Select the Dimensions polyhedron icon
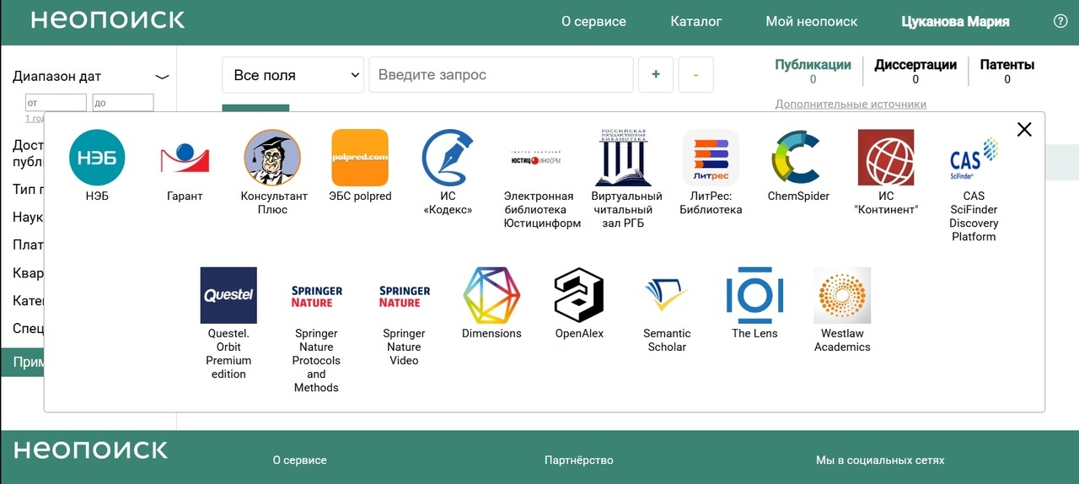Viewport: 1079px width, 484px height. [491, 295]
